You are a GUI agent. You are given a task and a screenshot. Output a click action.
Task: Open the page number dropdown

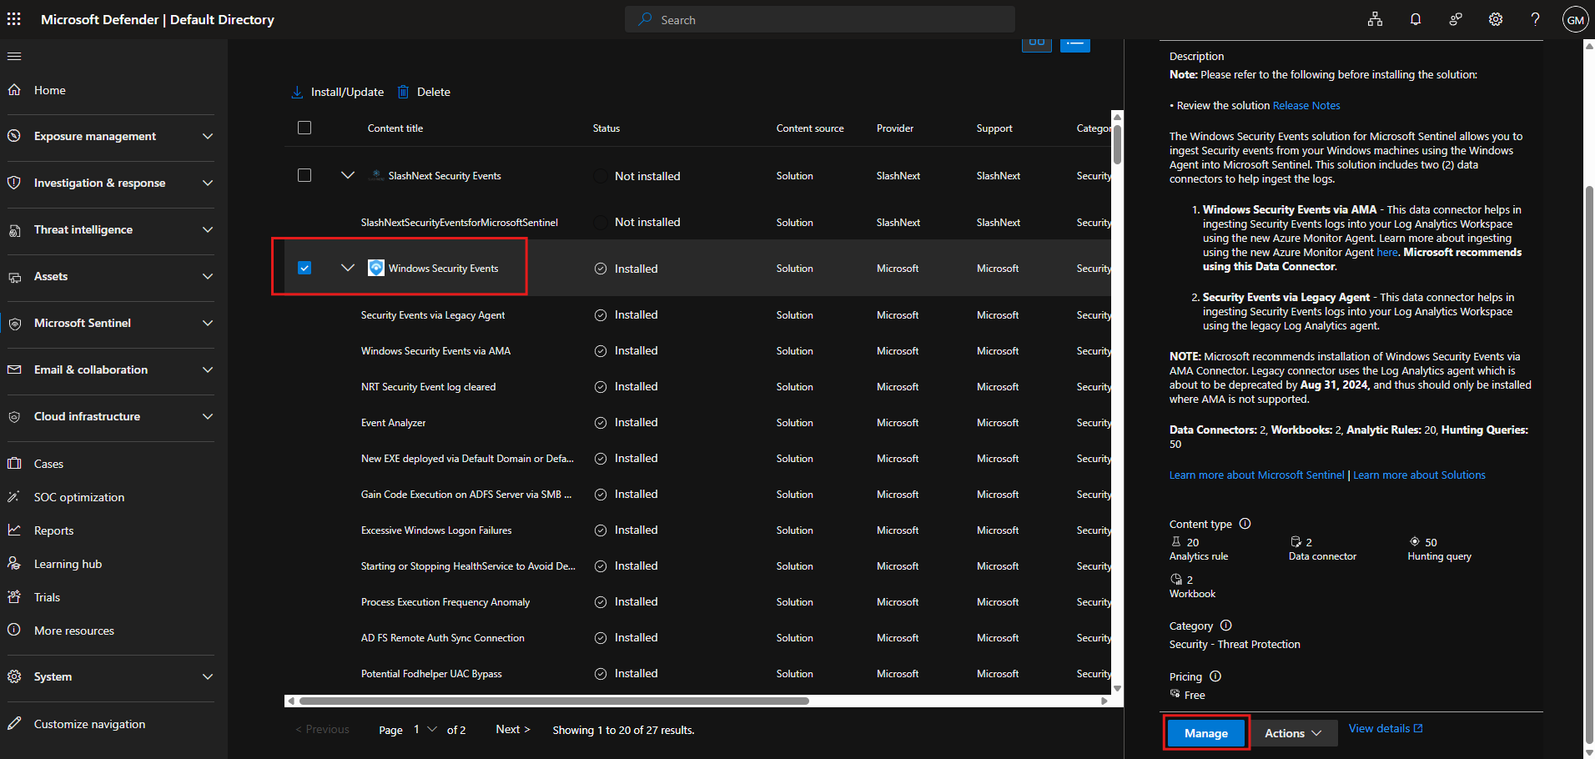(425, 730)
